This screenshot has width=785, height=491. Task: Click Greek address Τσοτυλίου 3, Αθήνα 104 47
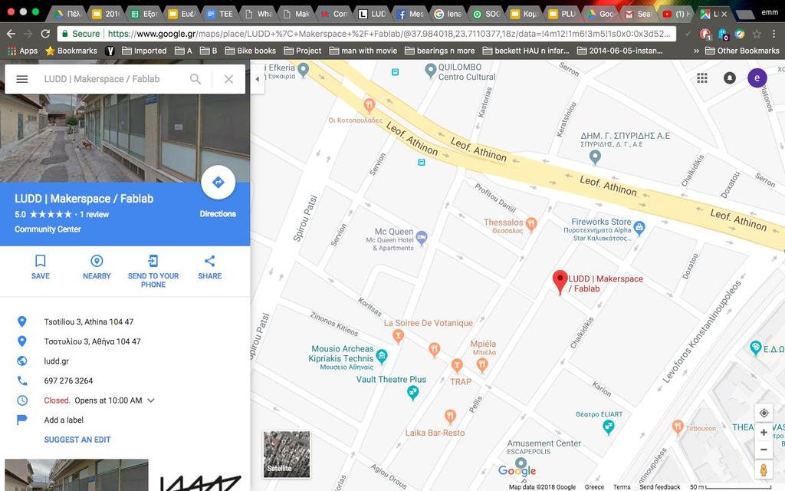tap(92, 341)
